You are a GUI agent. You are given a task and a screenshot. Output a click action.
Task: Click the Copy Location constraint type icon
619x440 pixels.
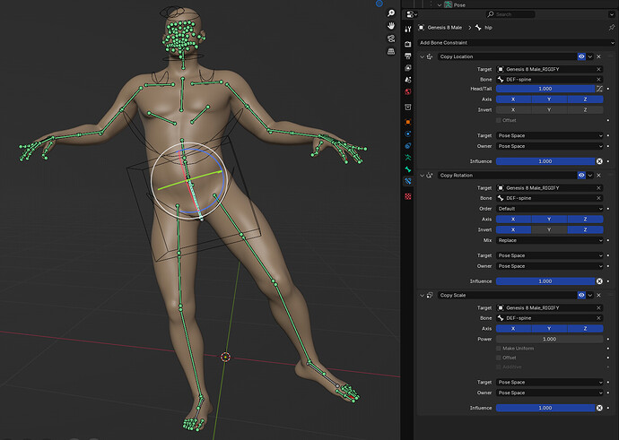tap(430, 56)
